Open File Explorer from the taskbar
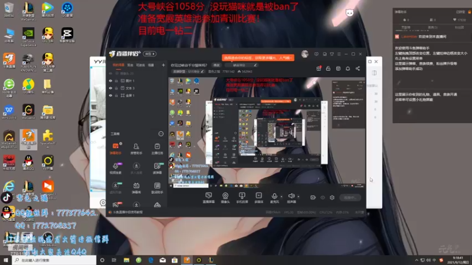Image resolution: width=472 pixels, height=265 pixels. point(126,260)
